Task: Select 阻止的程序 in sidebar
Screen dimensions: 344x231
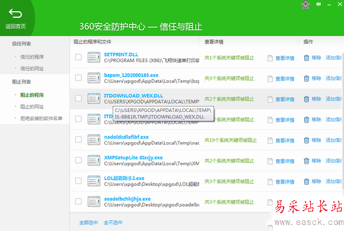Action: pos(32,95)
